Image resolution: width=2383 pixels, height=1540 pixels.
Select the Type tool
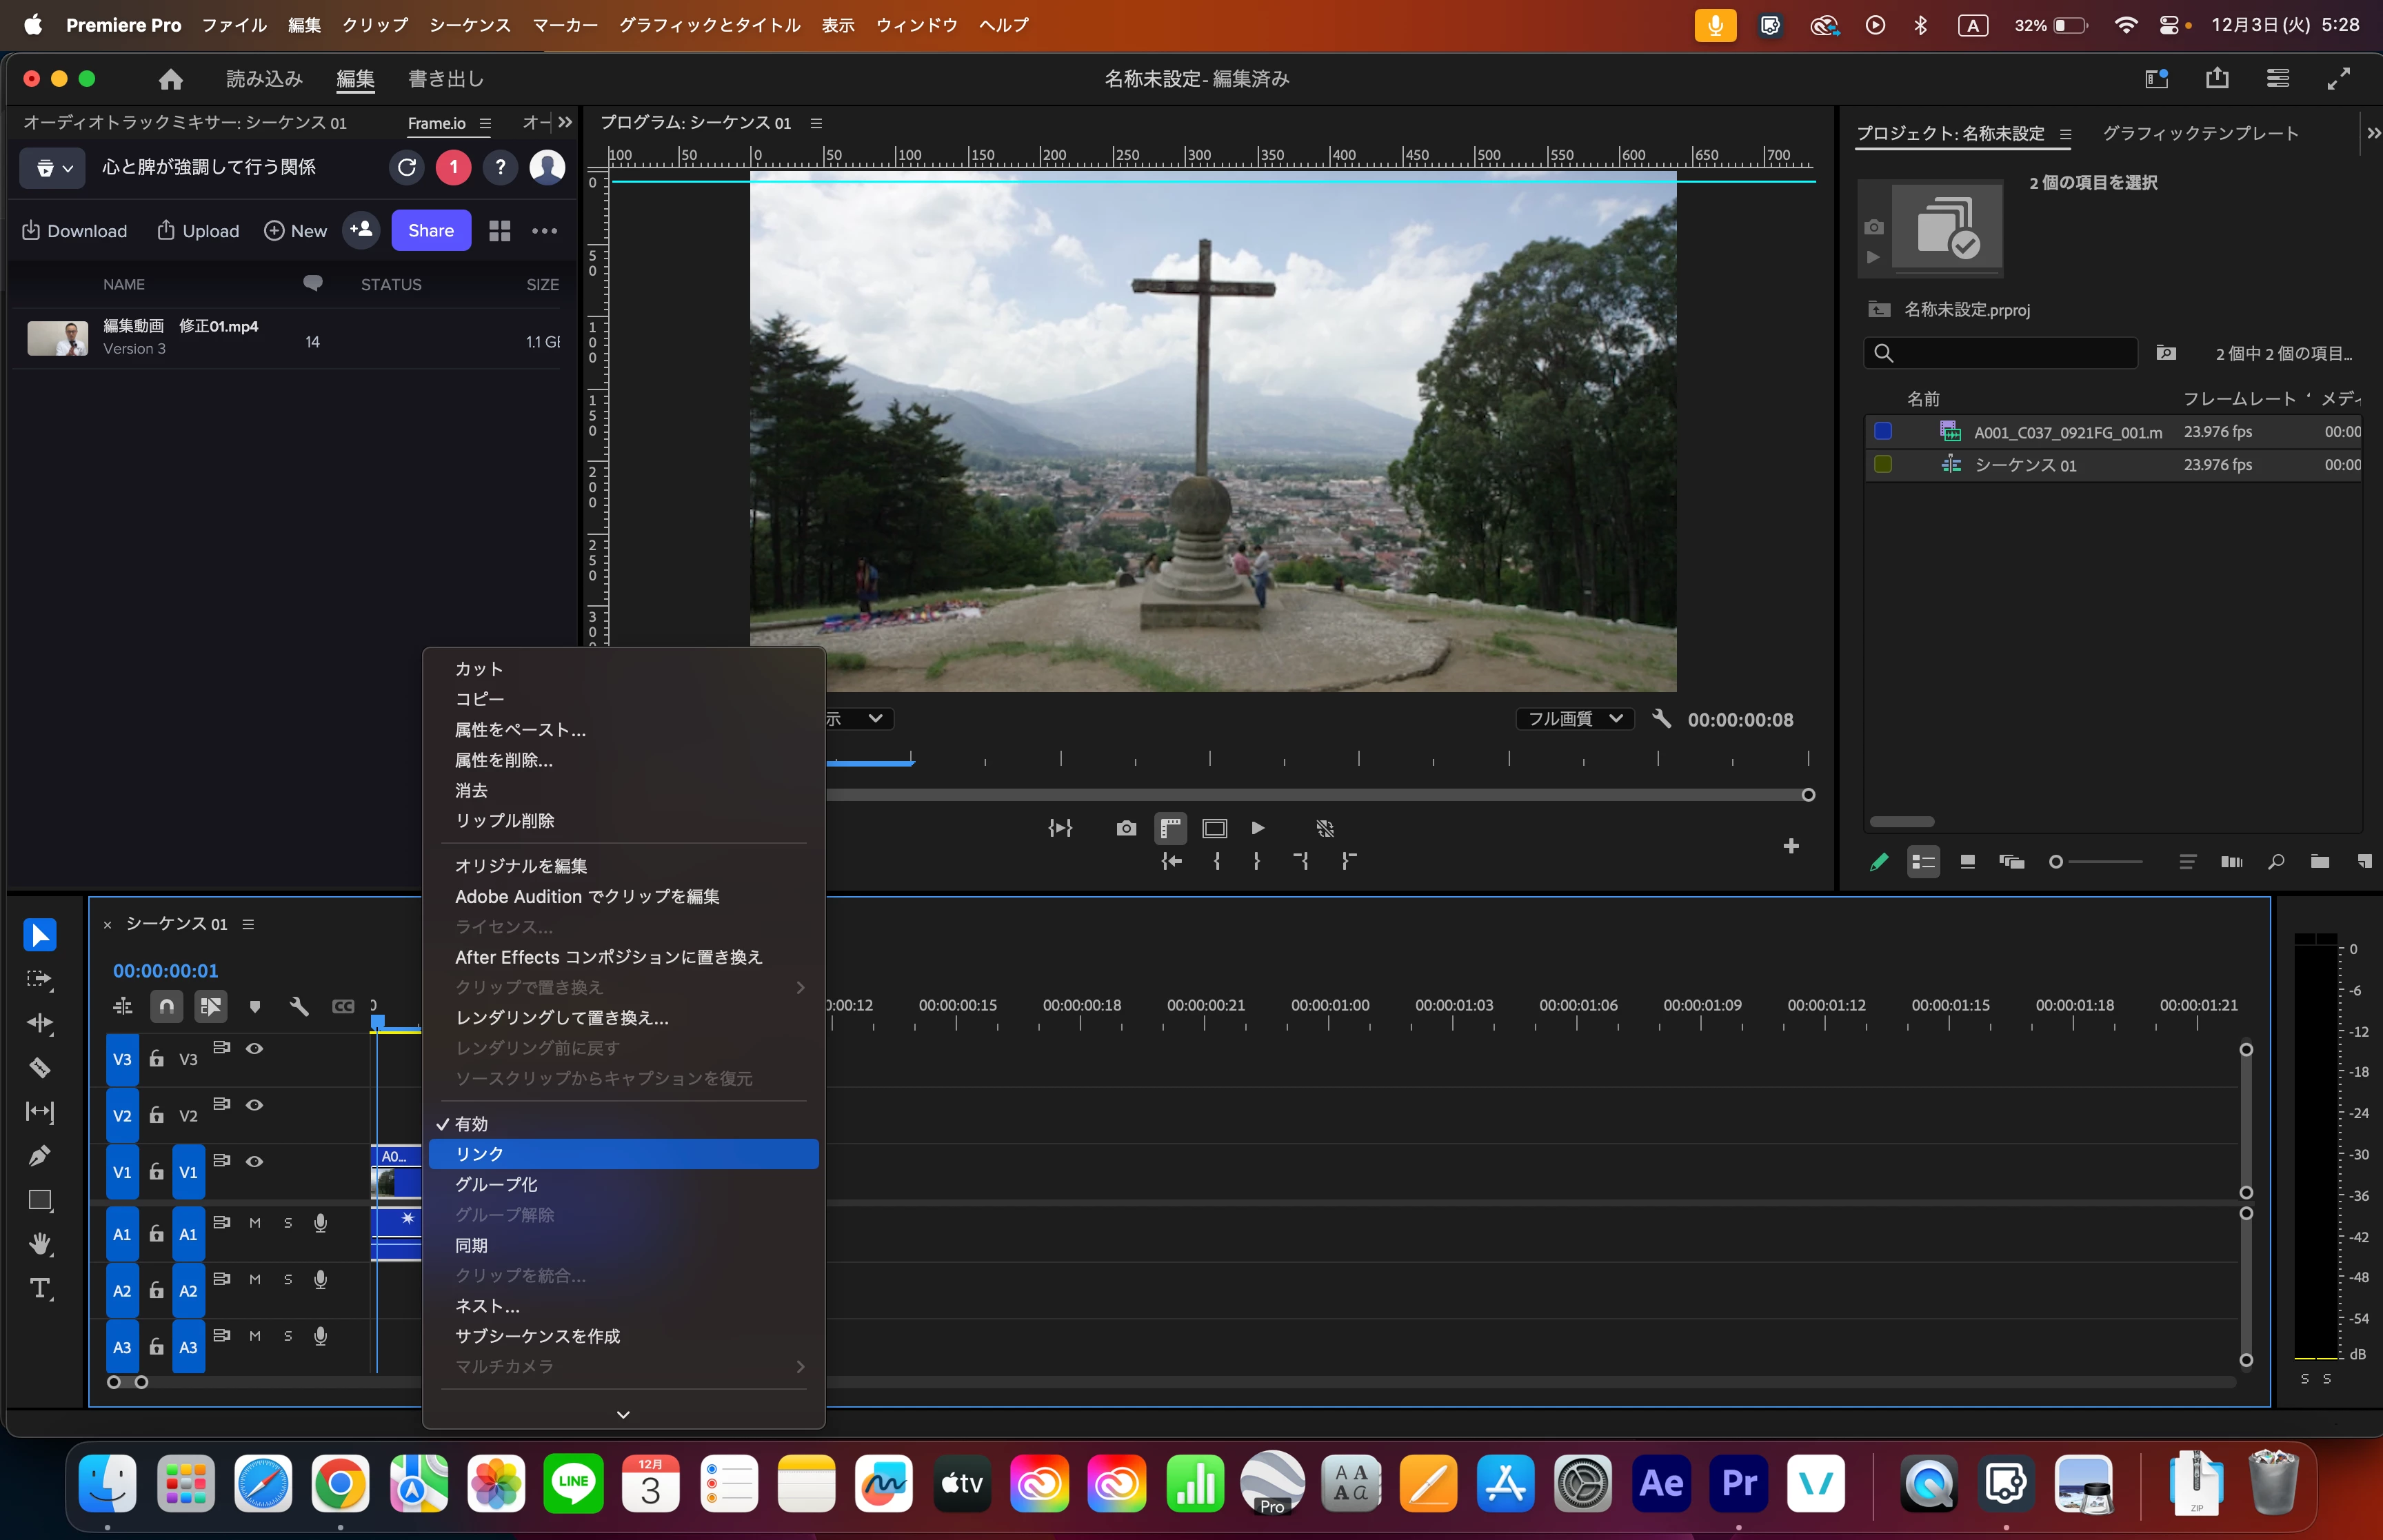coord(40,1288)
